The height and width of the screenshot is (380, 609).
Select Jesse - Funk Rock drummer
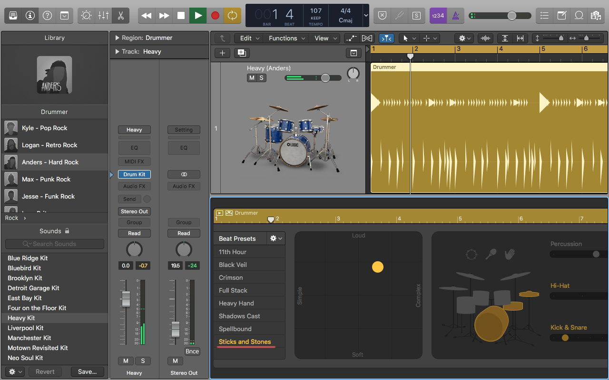(x=55, y=196)
